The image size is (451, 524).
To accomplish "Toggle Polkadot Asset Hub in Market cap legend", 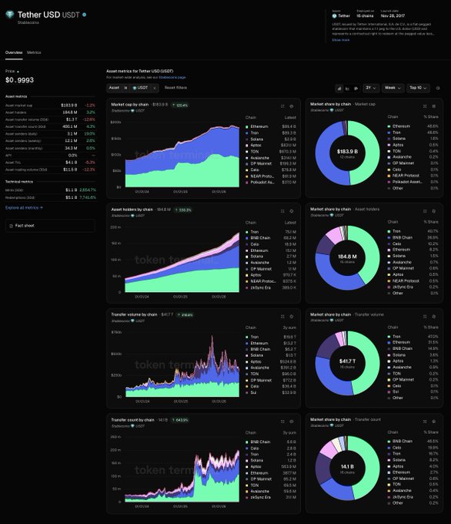I will (270, 182).
